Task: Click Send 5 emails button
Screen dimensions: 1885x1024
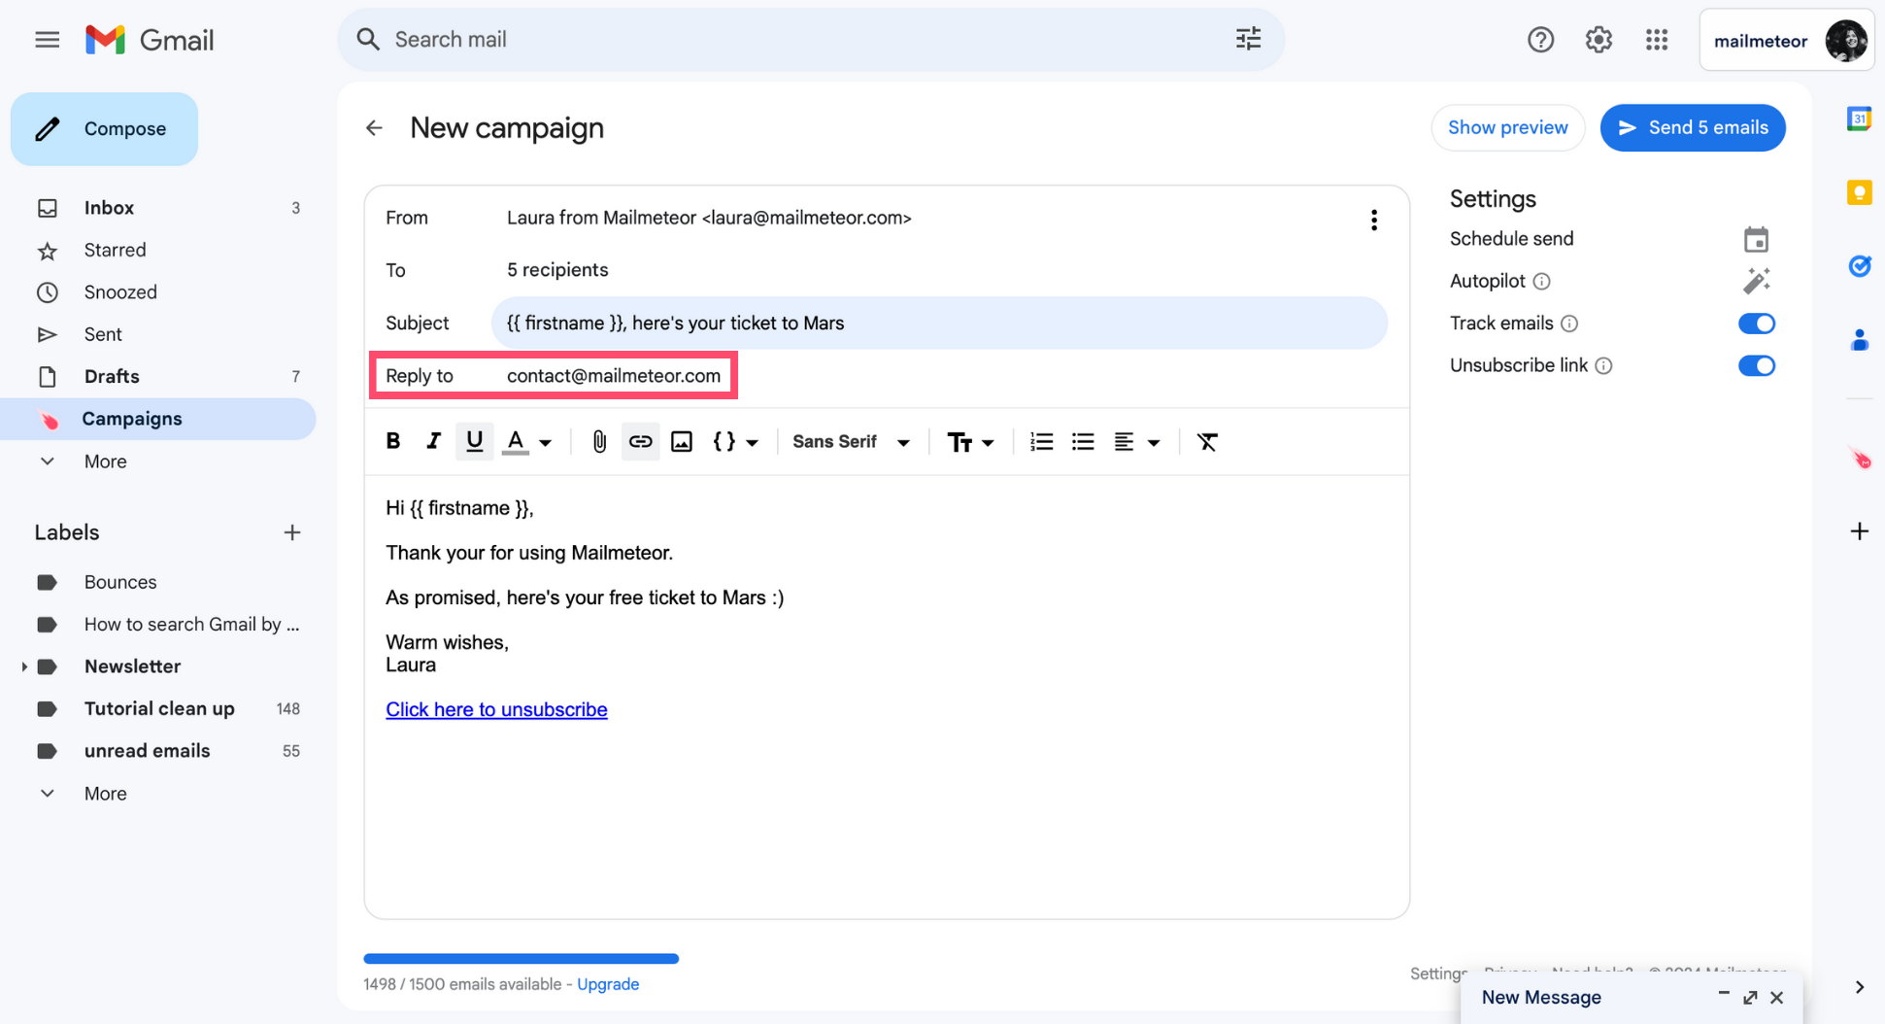Action: [x=1693, y=127]
